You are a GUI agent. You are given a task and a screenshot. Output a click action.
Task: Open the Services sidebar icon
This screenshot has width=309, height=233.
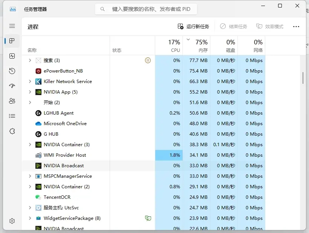point(12,131)
